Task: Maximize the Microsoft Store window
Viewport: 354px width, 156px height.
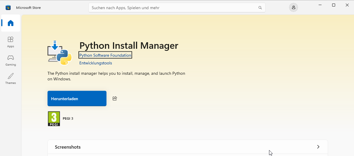Action: [x=334, y=5]
